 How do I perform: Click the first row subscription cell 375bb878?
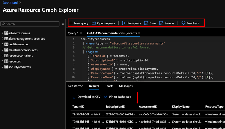pyautogui.click(x=121, y=114)
